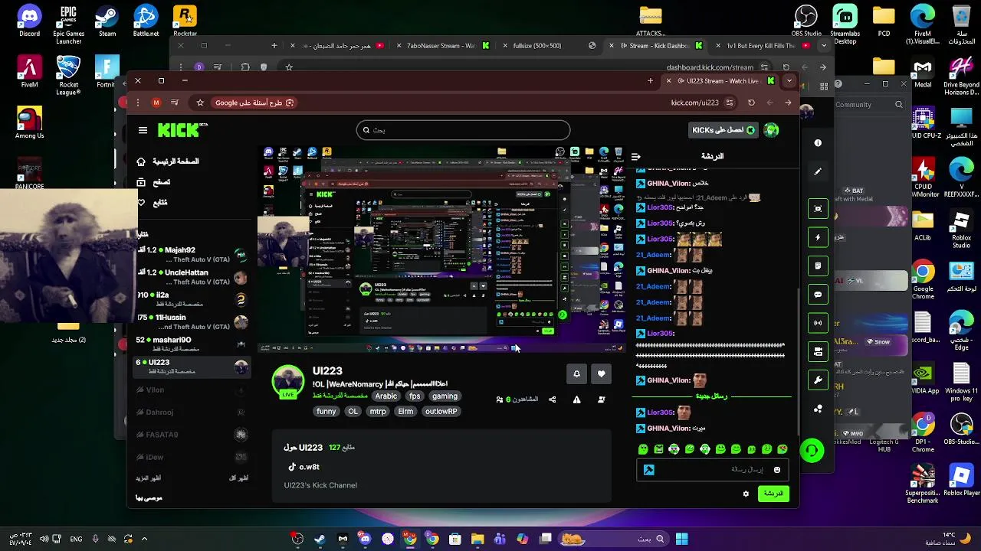
Task: Open Epic Games Launcher desktop shortcut
Action: click(x=69, y=24)
